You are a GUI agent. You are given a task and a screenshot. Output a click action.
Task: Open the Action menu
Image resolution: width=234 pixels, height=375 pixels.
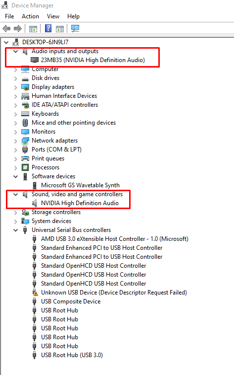(x=30, y=16)
